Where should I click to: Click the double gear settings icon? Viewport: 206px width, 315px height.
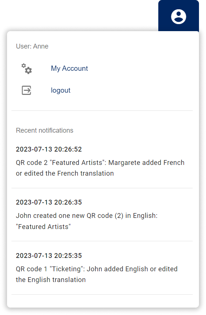[x=27, y=69]
